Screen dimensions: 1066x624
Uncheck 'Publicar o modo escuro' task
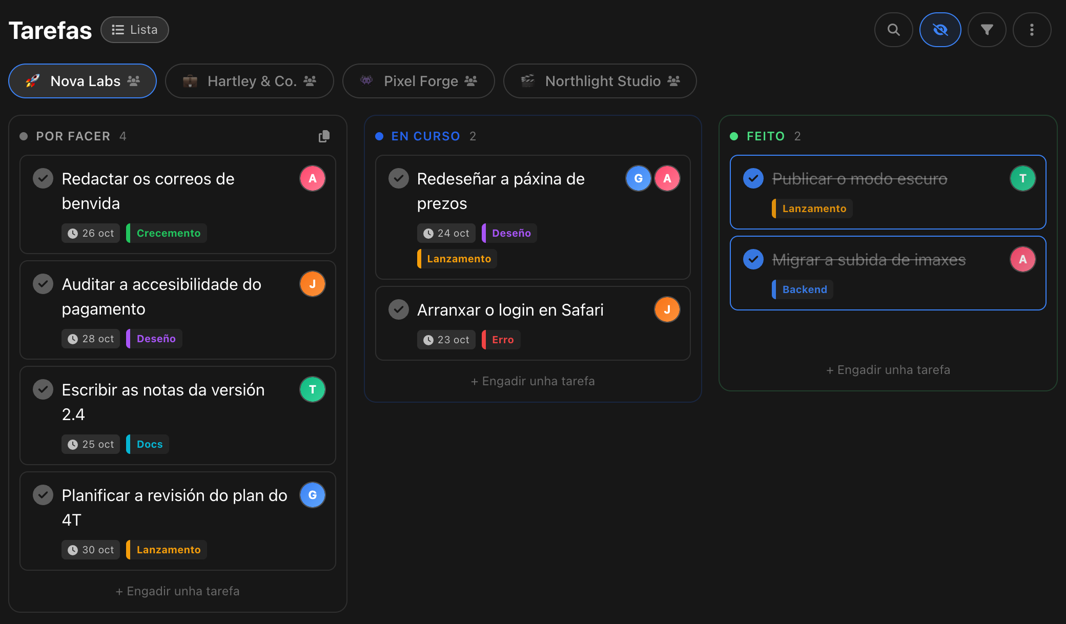(x=753, y=178)
